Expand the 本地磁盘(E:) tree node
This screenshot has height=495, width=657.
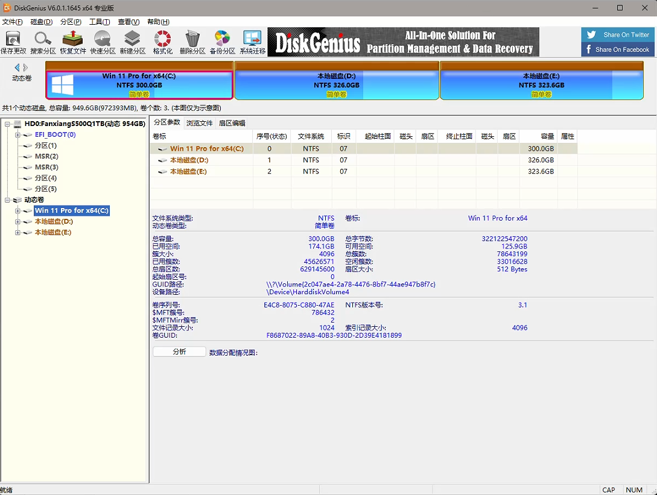pyautogui.click(x=17, y=232)
